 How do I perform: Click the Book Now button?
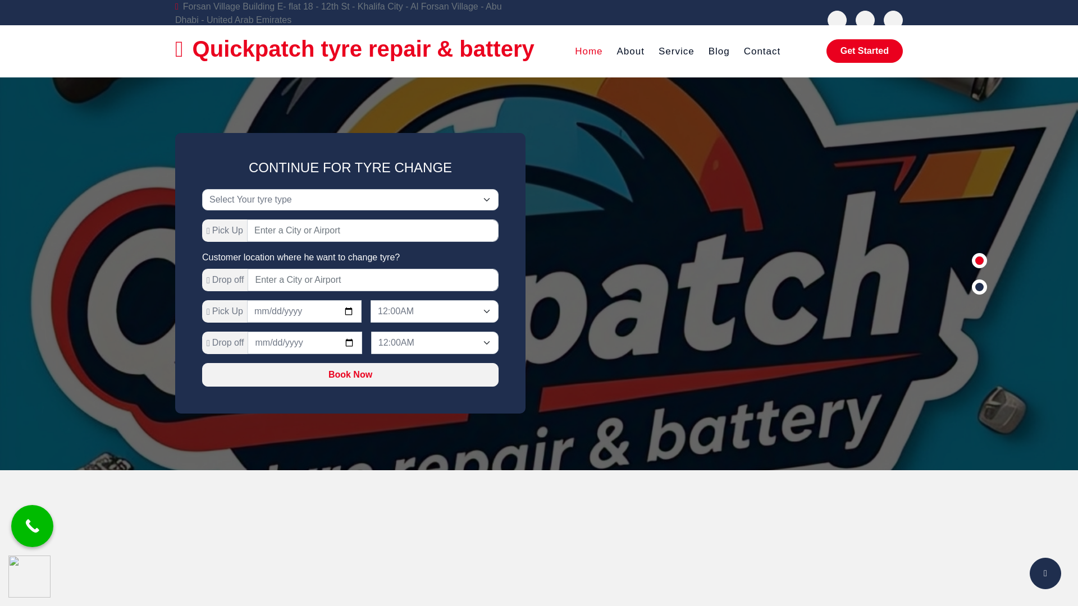(x=350, y=375)
